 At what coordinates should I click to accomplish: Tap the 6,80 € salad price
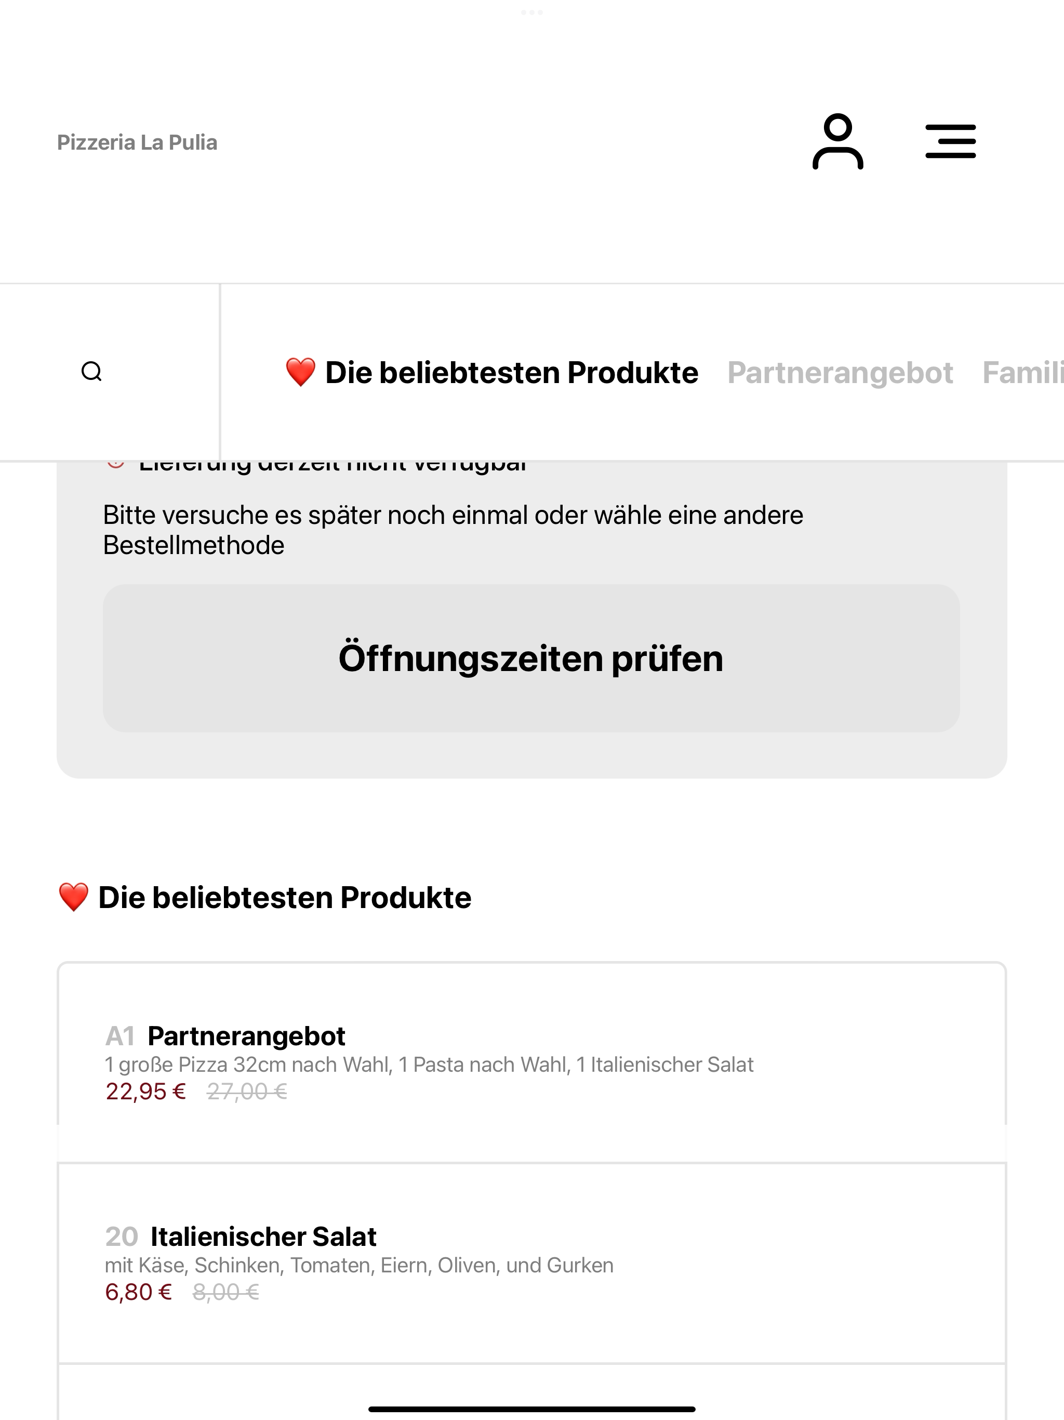[139, 1292]
